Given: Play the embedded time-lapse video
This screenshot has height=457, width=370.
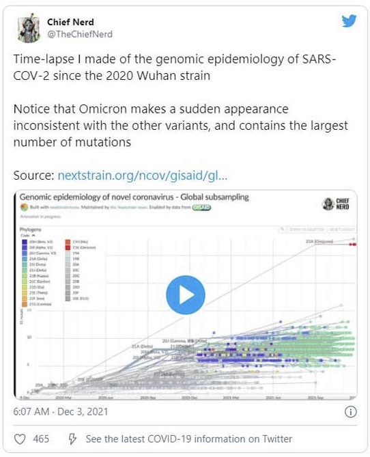Looking at the screenshot, I should [x=186, y=294].
